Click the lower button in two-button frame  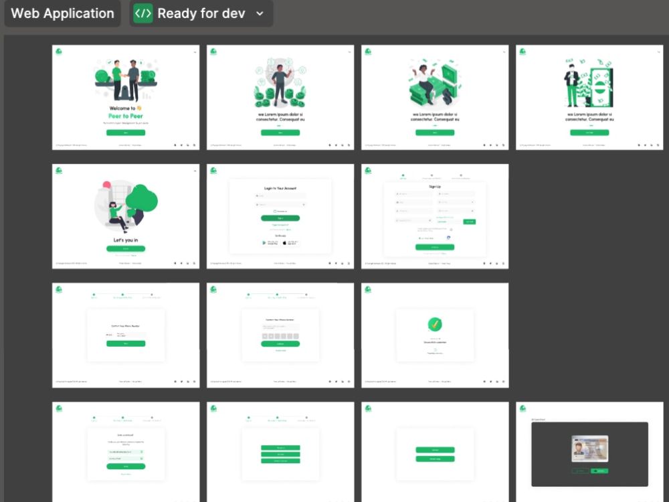pyautogui.click(x=435, y=459)
